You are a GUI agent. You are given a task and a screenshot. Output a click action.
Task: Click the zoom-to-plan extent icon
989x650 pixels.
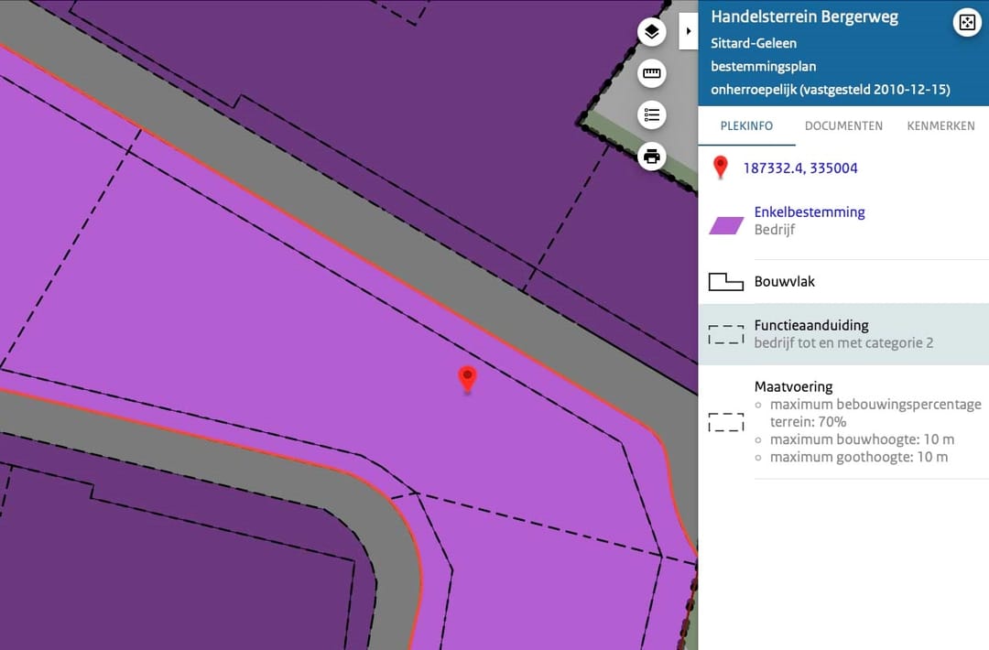tap(966, 23)
